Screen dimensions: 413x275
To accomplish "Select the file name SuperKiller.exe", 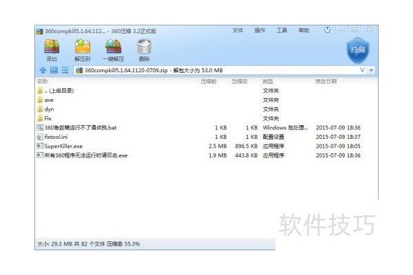I will coord(63,146).
